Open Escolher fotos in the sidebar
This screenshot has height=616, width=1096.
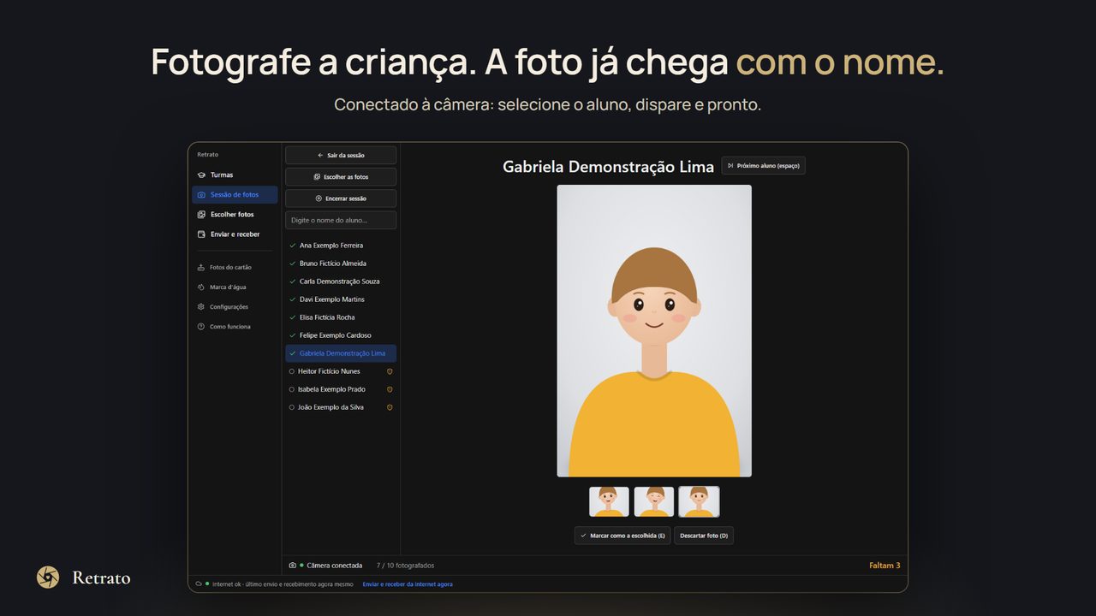tap(235, 214)
